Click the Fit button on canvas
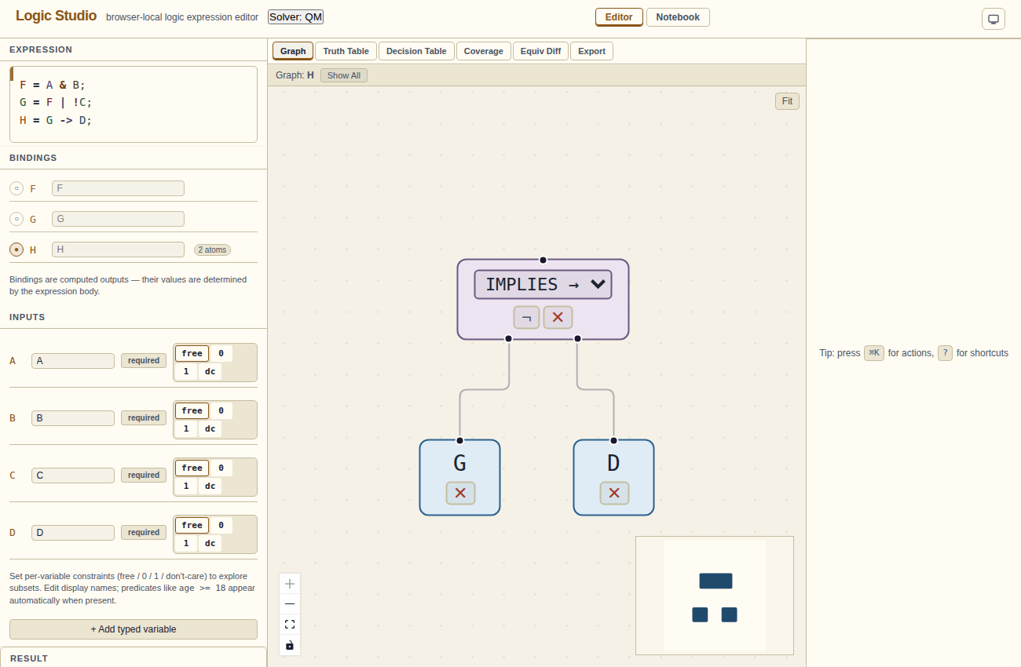This screenshot has width=1021, height=667. click(x=787, y=101)
